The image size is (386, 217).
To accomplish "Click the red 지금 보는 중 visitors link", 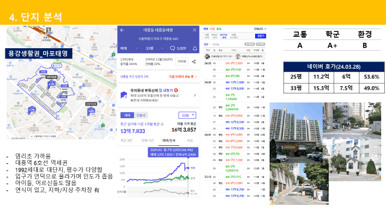I will click(x=183, y=77).
